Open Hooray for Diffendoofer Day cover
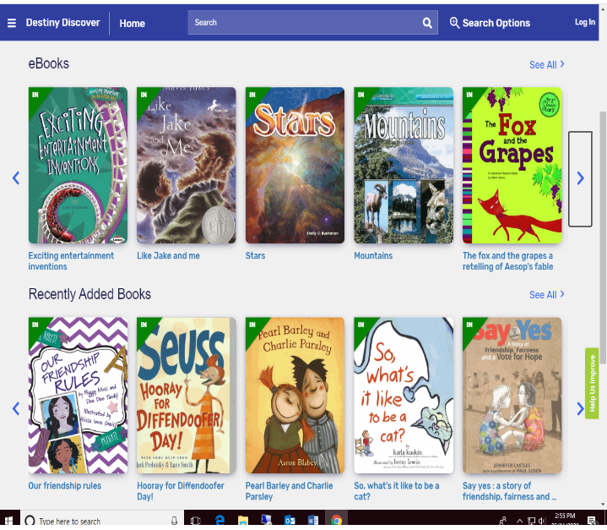 pyautogui.click(x=187, y=396)
